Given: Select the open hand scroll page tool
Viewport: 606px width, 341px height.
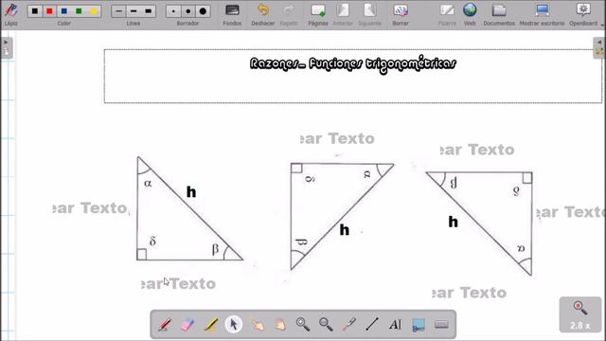Looking at the screenshot, I should (x=280, y=324).
